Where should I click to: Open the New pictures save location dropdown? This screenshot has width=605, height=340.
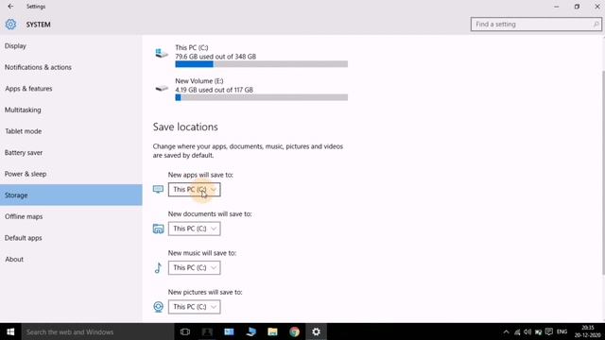(194, 307)
